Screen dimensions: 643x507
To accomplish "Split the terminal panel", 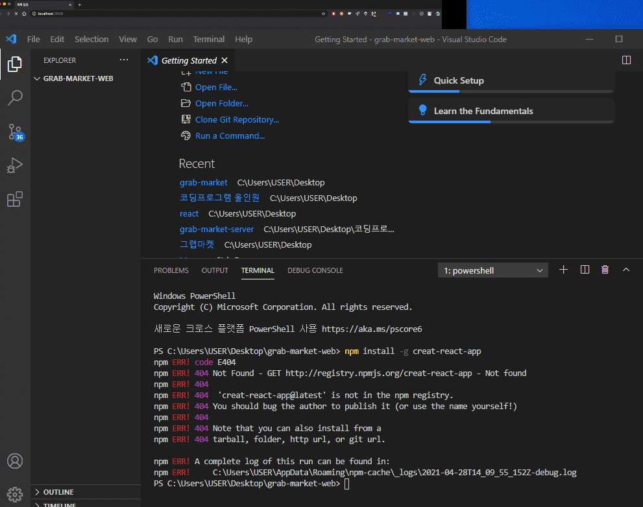I will [585, 270].
